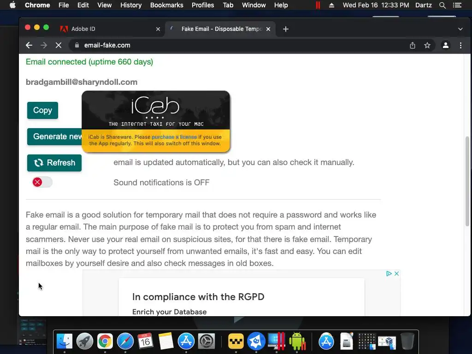The height and width of the screenshot is (354, 472).
Task: Close the Adobe ID tab
Action: click(158, 29)
